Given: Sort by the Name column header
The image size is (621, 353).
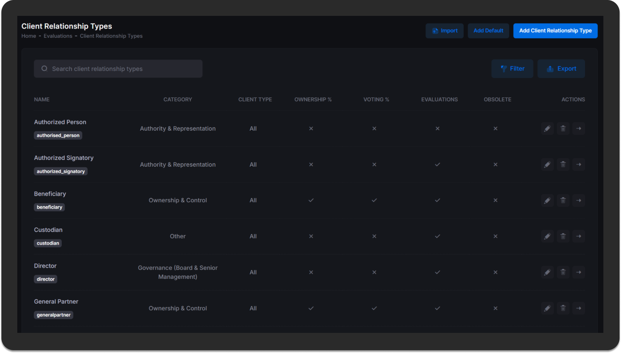Looking at the screenshot, I should coord(42,100).
